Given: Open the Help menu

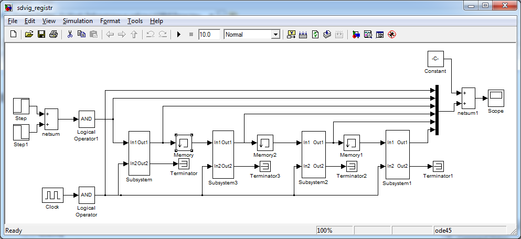Looking at the screenshot, I should pyautogui.click(x=156, y=21).
